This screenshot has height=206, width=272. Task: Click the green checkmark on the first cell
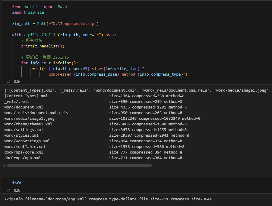click(x=8, y=82)
